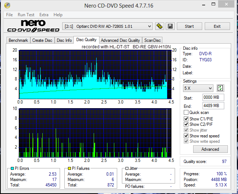Open the File menu
Image resolution: width=238 pixels, height=194 pixels.
(9, 15)
